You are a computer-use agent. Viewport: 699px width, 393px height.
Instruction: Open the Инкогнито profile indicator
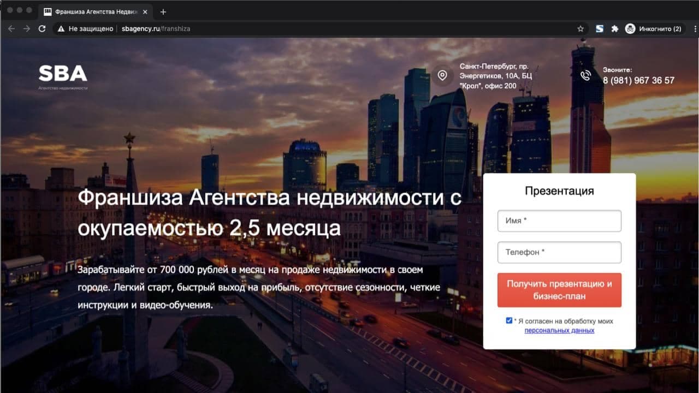click(653, 29)
